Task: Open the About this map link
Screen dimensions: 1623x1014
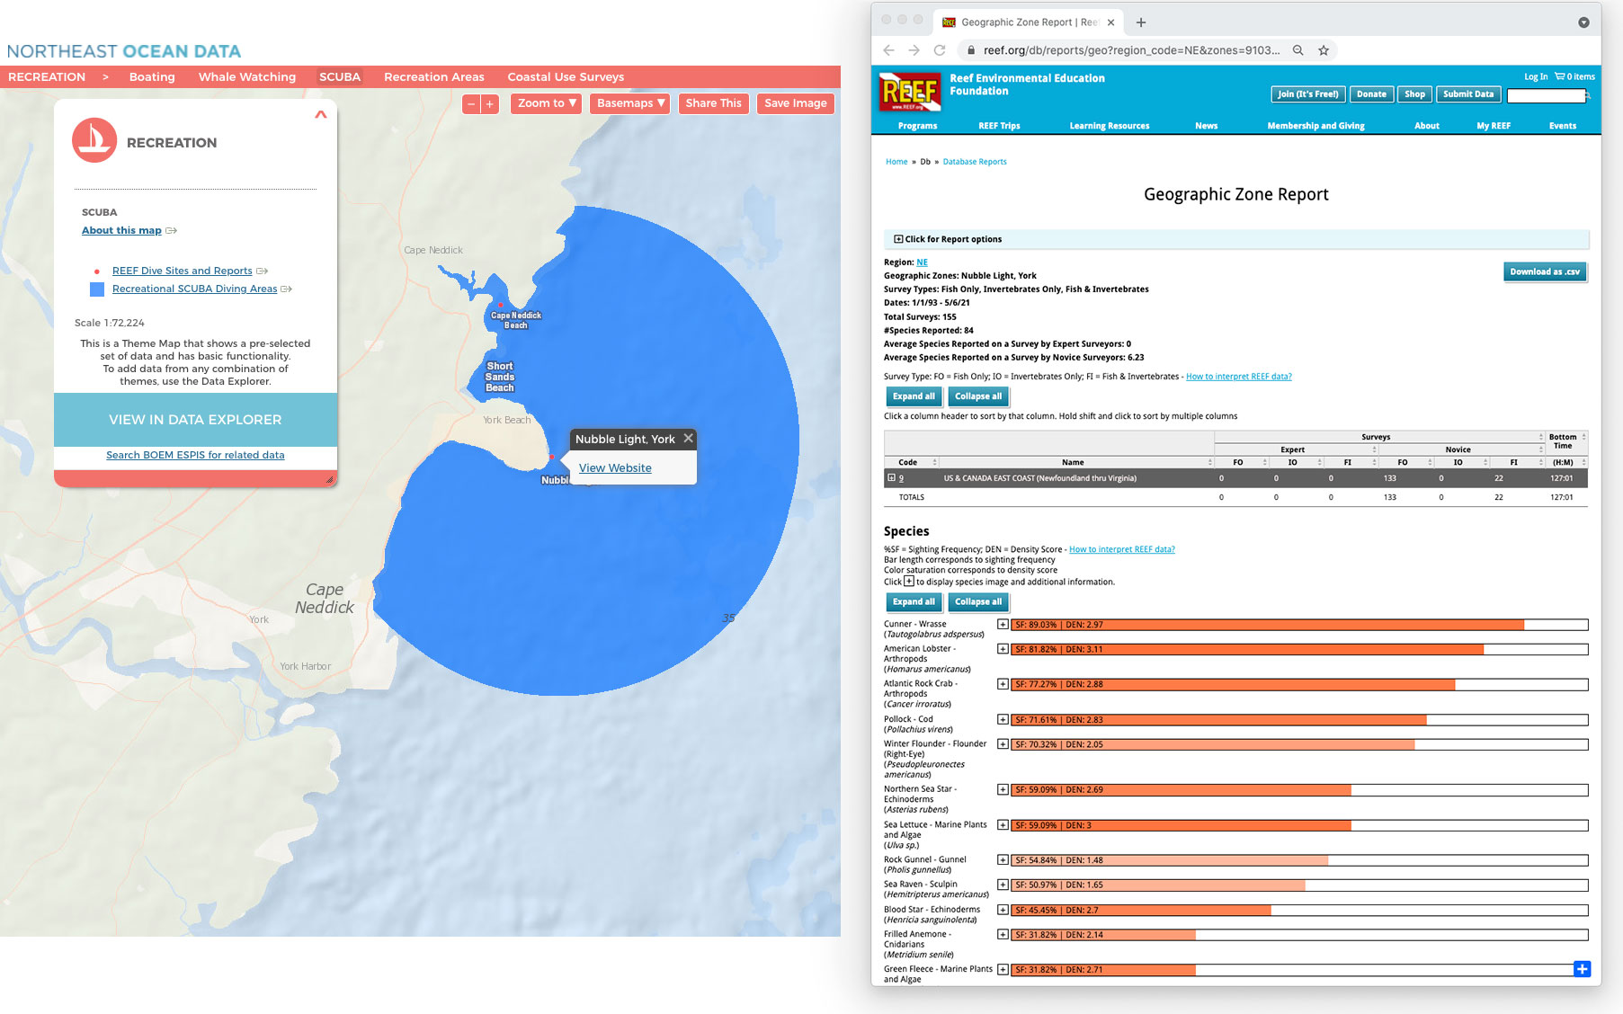Action: (121, 230)
